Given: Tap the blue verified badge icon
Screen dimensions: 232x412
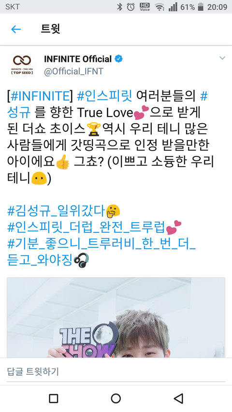Looking at the screenshot, I should [x=118, y=59].
